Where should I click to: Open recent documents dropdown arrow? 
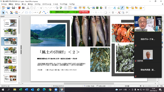click(x=11, y=8)
